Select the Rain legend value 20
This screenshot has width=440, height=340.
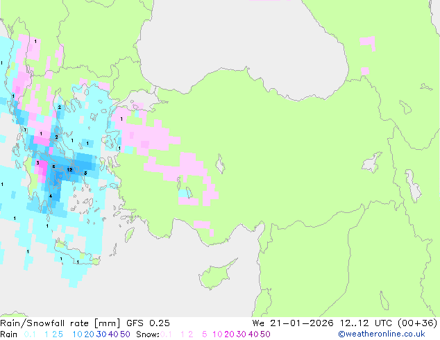click(x=89, y=334)
